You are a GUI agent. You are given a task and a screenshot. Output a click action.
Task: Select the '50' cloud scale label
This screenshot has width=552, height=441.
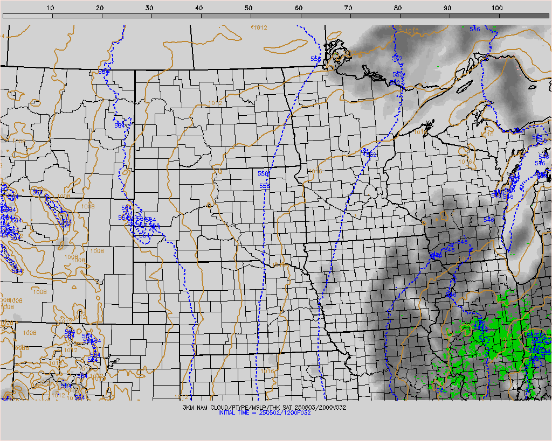point(249,8)
